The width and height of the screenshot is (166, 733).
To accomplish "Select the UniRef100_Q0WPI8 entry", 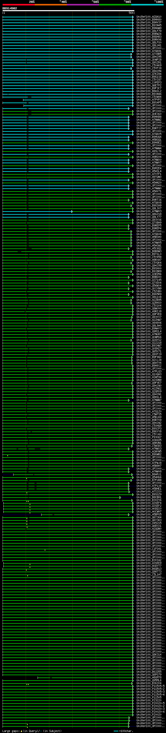I will click(149, 60).
